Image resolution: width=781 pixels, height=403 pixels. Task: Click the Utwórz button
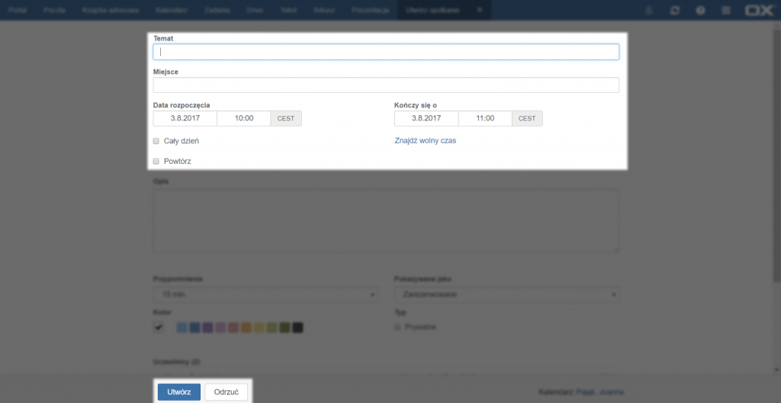click(x=178, y=392)
